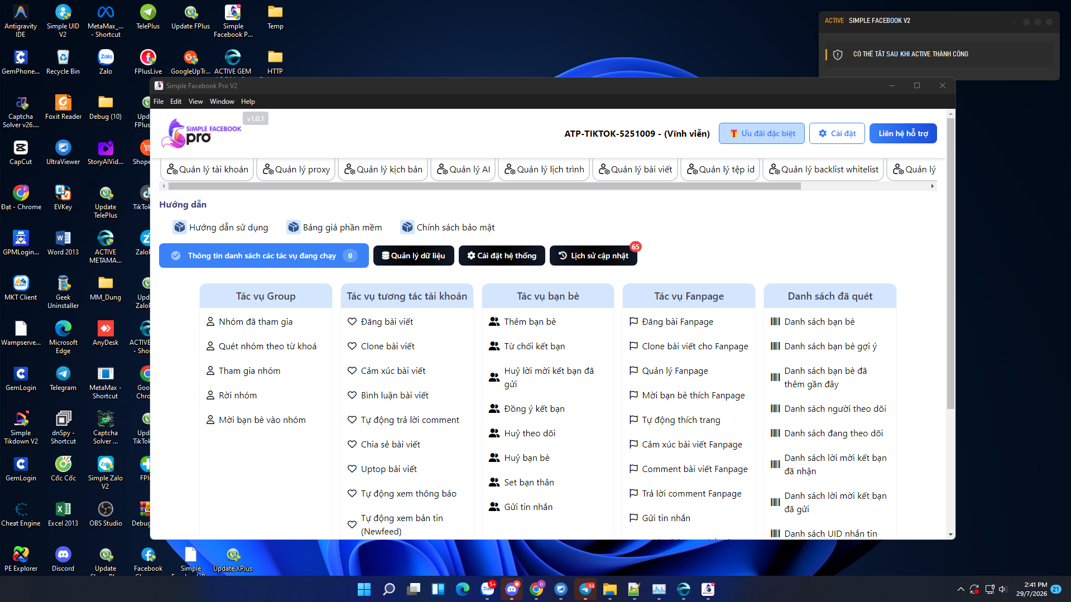Open Chính sách bảo mật link
The height and width of the screenshot is (602, 1071).
pyautogui.click(x=448, y=227)
